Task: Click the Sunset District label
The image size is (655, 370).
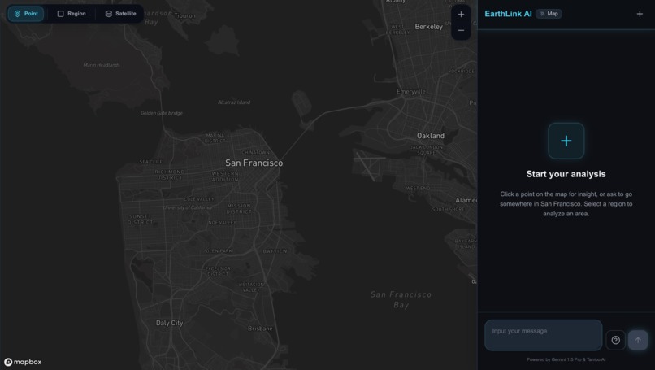Action: 141,219
